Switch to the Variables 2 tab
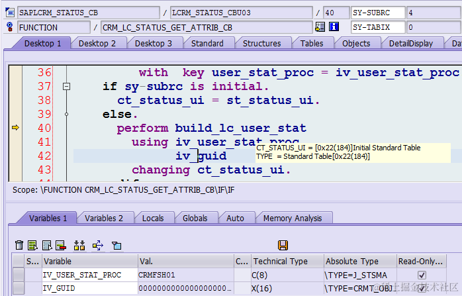This screenshot has height=296, width=462. [104, 219]
